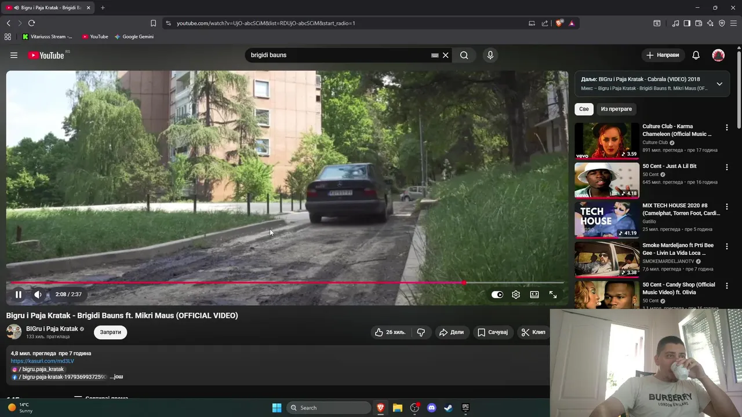Open a new browser tab with plus
This screenshot has height=417, width=742.
pos(103,8)
